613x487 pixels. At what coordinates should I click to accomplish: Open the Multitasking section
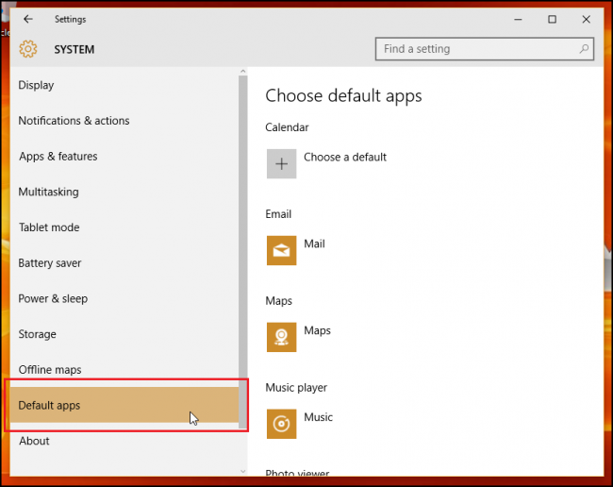[48, 192]
